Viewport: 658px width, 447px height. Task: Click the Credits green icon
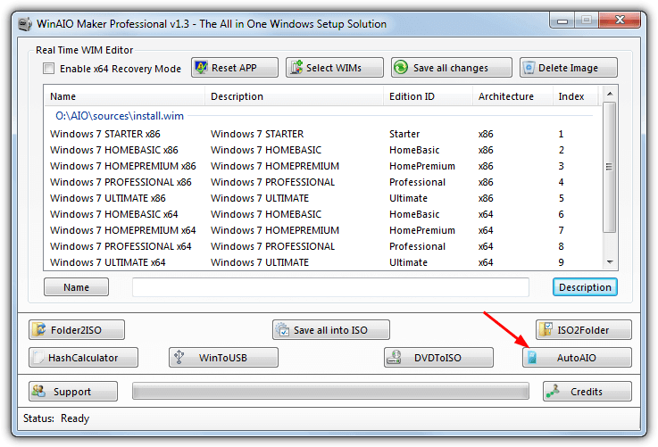tap(553, 391)
